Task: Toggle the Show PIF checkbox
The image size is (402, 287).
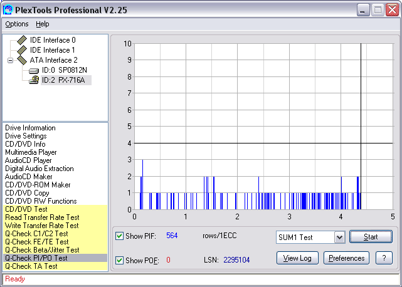Action: [119, 236]
